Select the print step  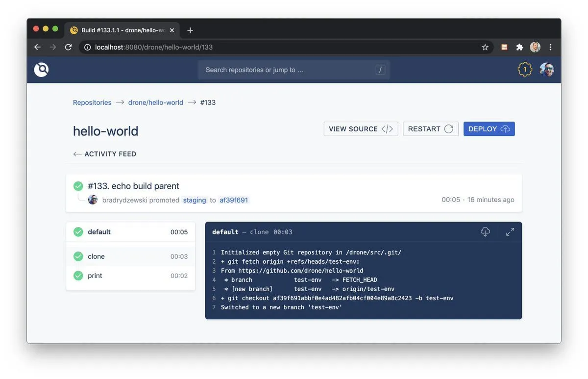[x=95, y=276]
